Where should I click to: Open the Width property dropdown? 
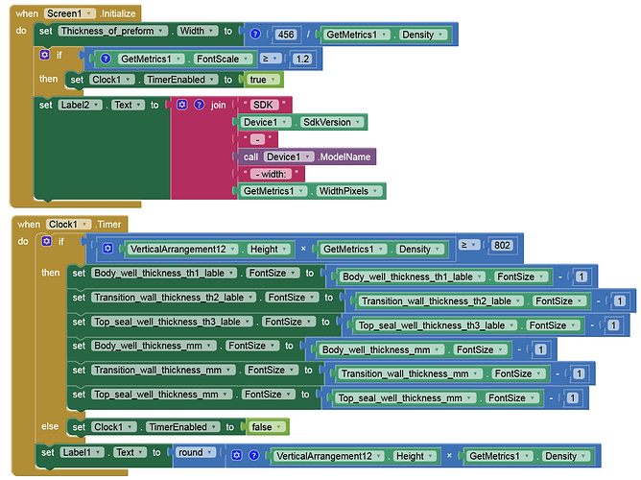point(197,31)
